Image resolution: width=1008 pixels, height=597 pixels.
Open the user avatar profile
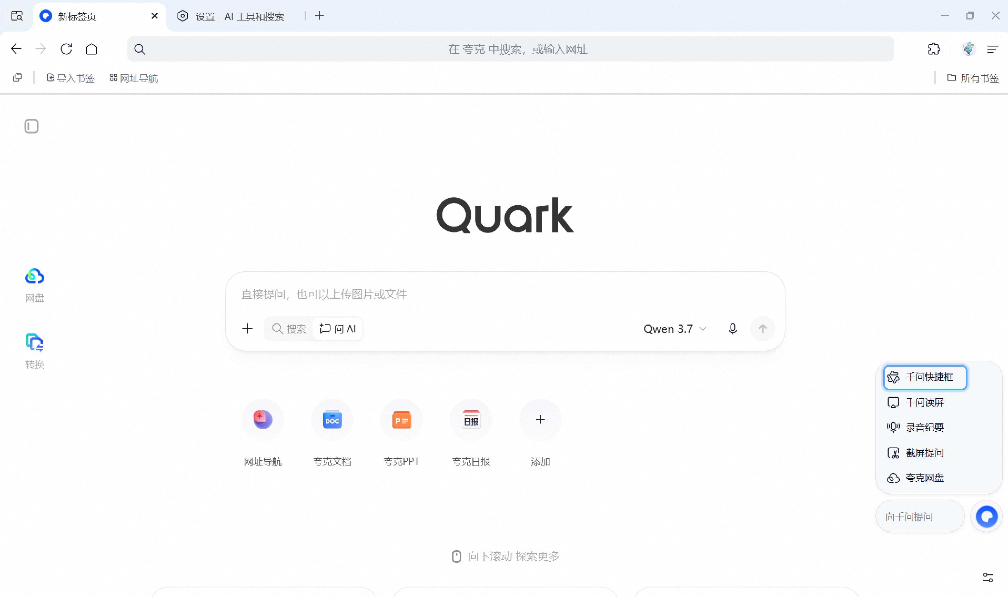coord(969,49)
